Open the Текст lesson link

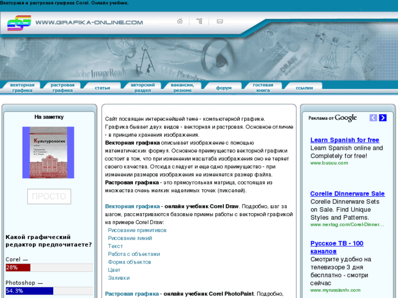tap(115, 246)
